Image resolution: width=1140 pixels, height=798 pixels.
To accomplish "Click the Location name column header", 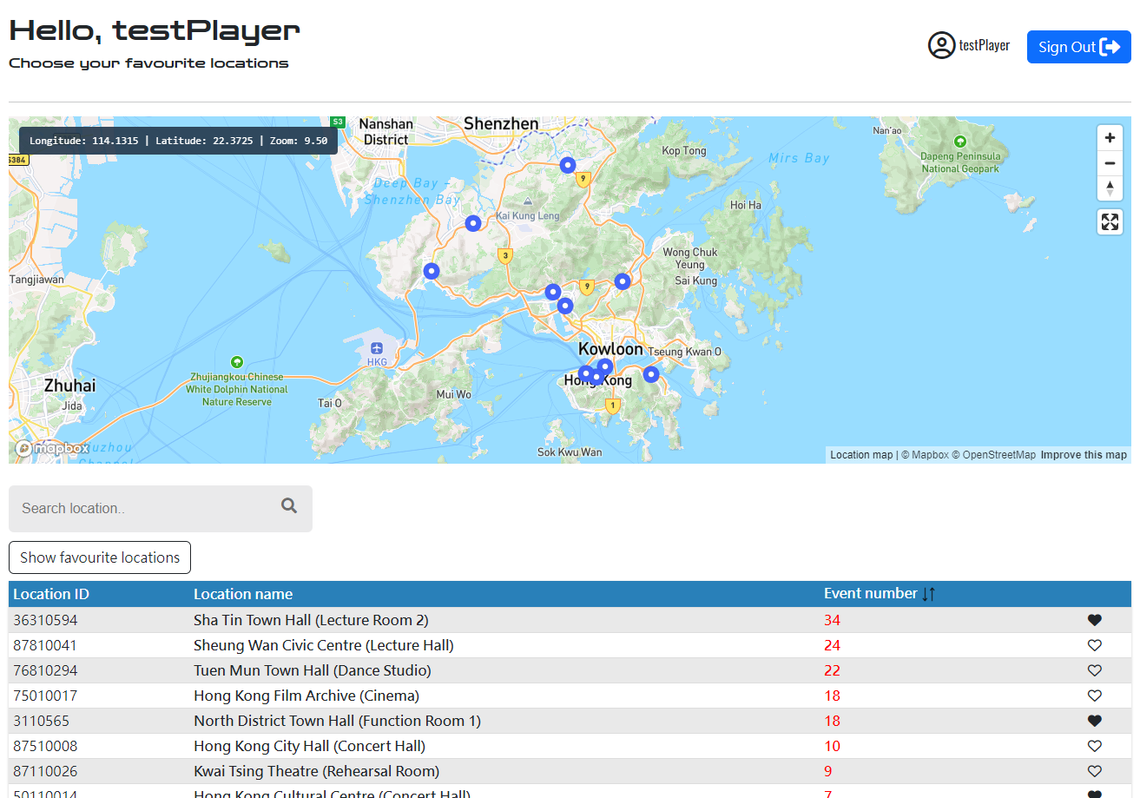I will [243, 594].
